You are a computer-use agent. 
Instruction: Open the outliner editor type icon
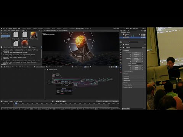point(121,30)
